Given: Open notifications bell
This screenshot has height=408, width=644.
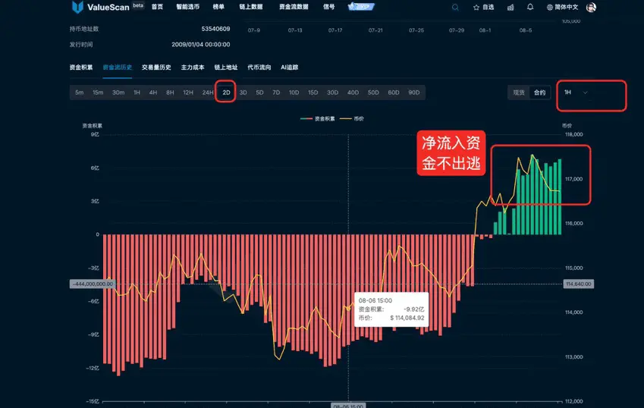Looking at the screenshot, I should coord(530,7).
